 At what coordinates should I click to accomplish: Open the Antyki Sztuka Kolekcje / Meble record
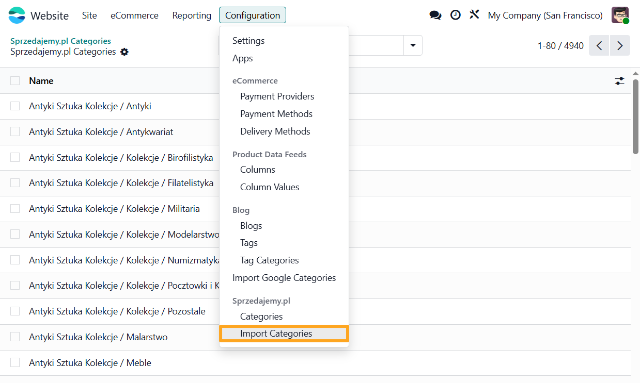[x=90, y=363]
